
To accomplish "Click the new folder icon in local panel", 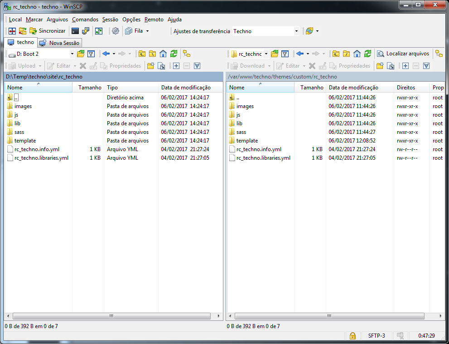I will (x=150, y=65).
